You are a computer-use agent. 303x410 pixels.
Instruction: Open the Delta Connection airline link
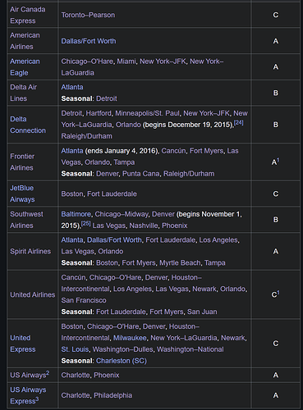28,125
